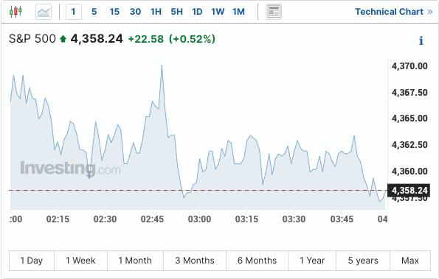Switch to candlestick chart view

pos(15,12)
